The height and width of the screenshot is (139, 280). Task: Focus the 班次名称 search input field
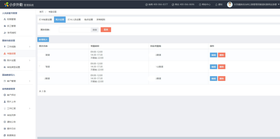click(x=75, y=30)
